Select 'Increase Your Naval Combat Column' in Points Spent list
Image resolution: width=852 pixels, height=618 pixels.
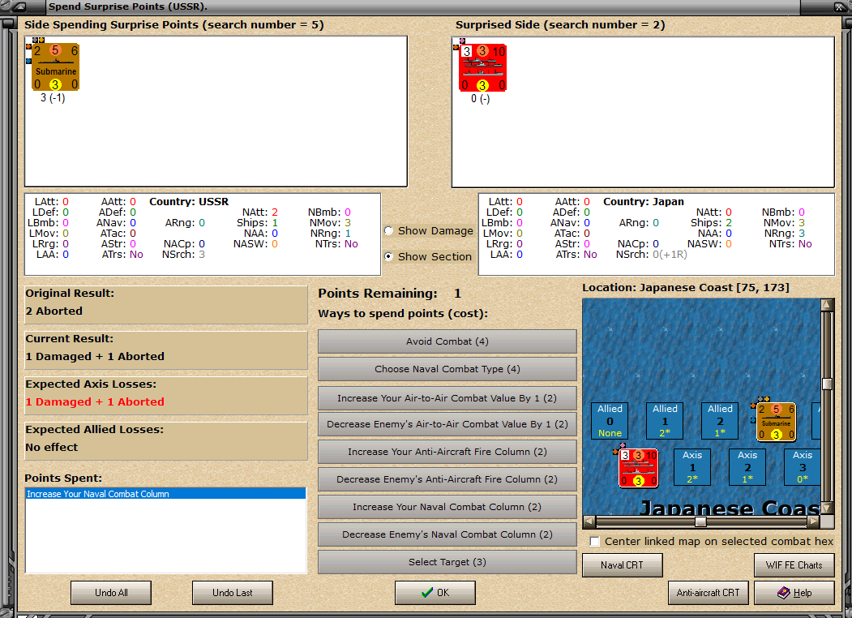tap(165, 494)
